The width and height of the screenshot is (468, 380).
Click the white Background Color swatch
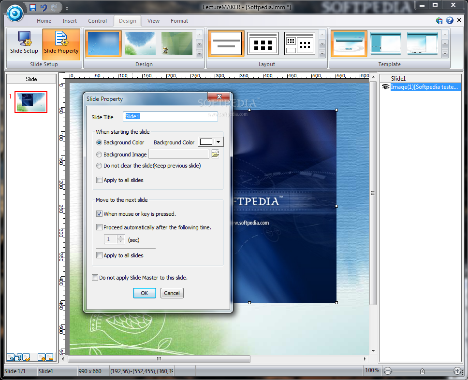coord(206,142)
